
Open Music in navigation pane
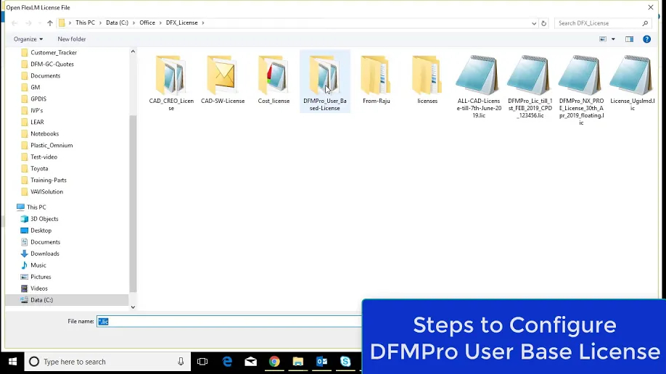[38, 265]
